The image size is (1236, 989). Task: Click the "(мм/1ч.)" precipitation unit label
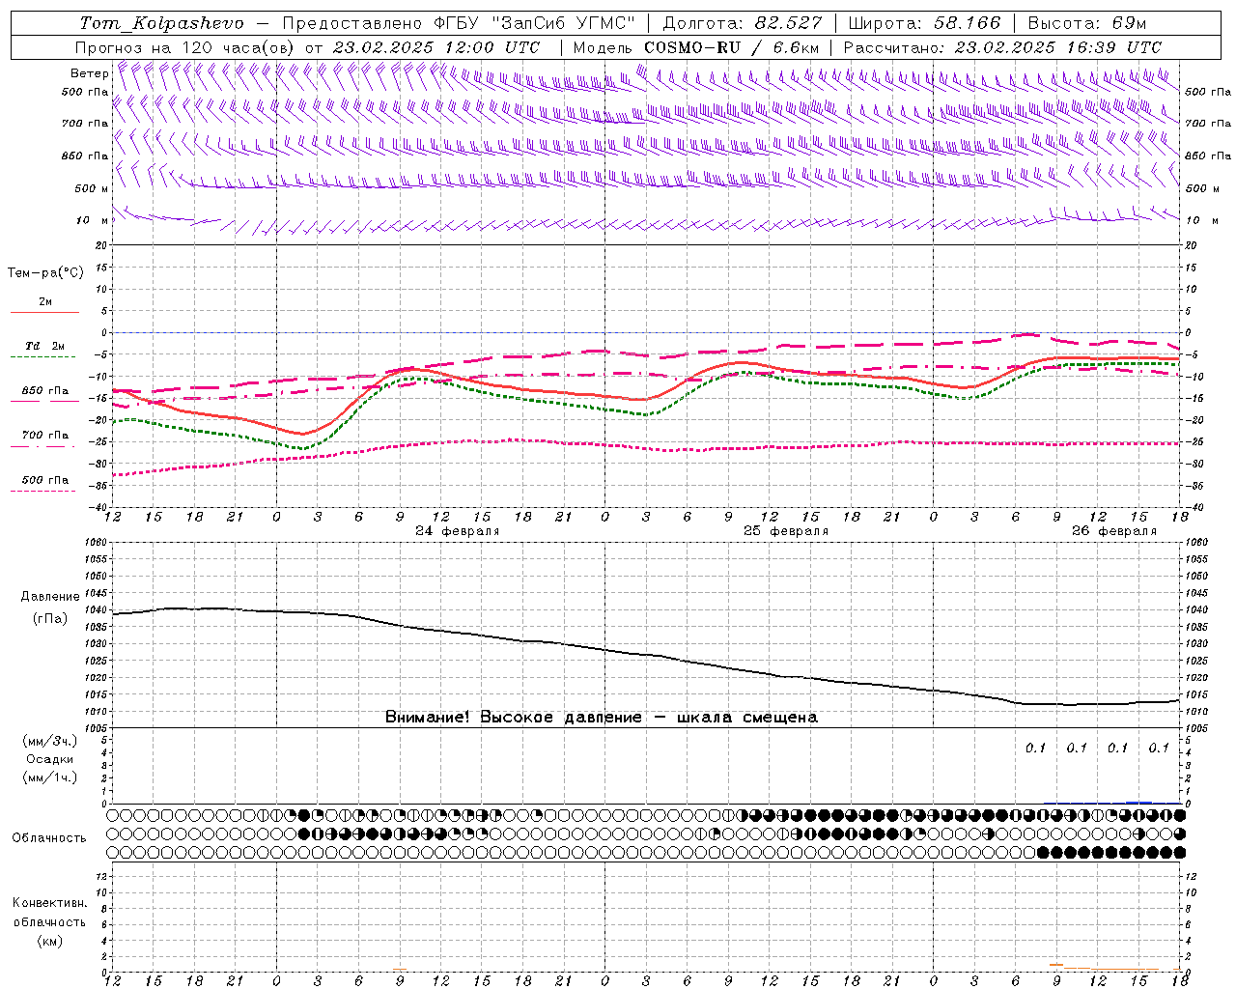(50, 777)
